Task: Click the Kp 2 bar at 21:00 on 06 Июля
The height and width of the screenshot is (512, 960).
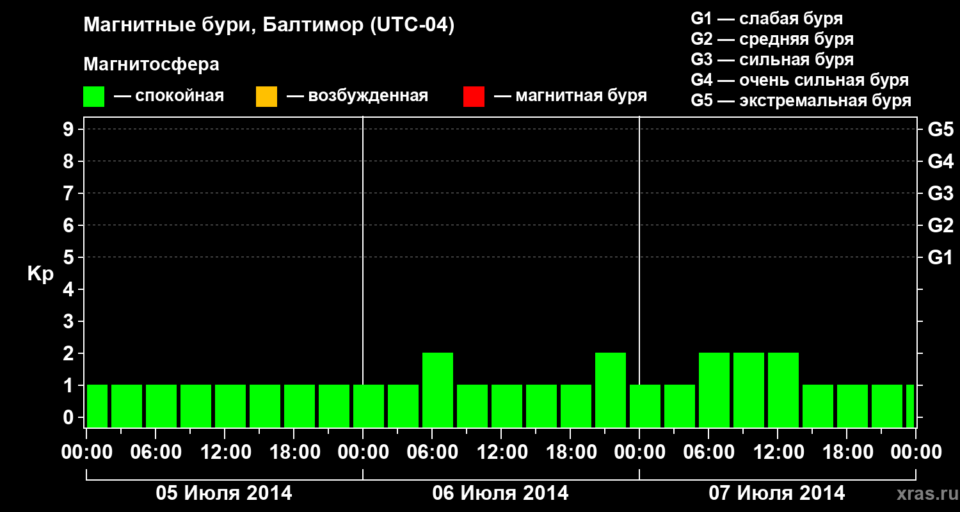Action: click(x=611, y=390)
